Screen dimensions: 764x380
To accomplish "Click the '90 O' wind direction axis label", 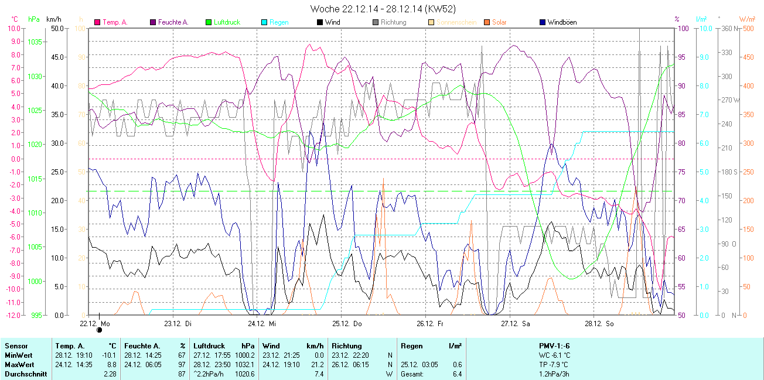I will click(729, 244).
